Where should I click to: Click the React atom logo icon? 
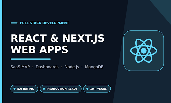coord(144,51)
